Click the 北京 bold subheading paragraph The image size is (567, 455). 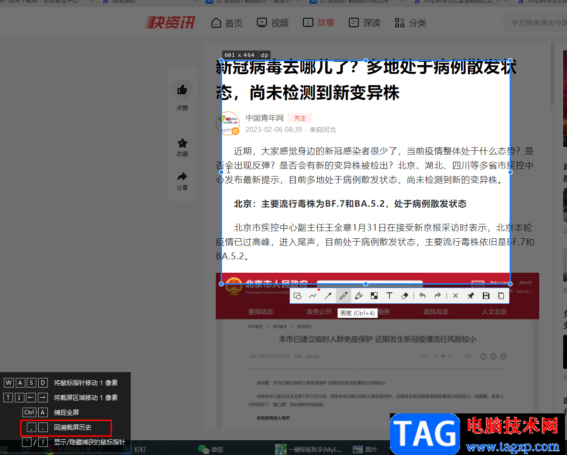click(x=350, y=204)
